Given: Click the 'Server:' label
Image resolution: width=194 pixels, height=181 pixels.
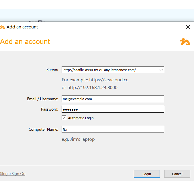Looking at the screenshot, I should [x=52, y=70].
